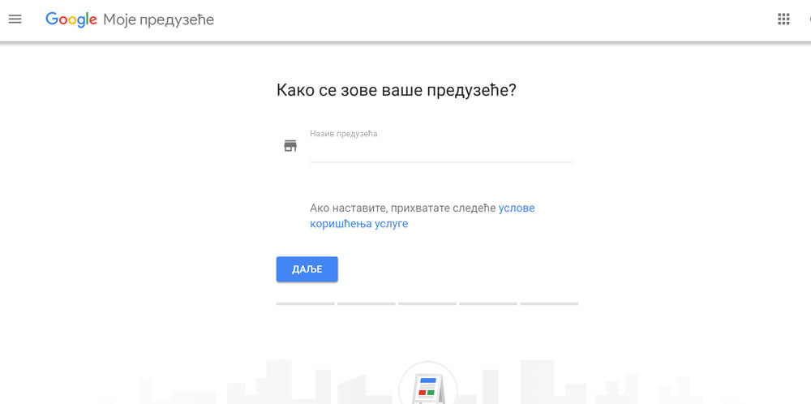
Task: Select the fourth progress bar segment
Action: click(487, 303)
